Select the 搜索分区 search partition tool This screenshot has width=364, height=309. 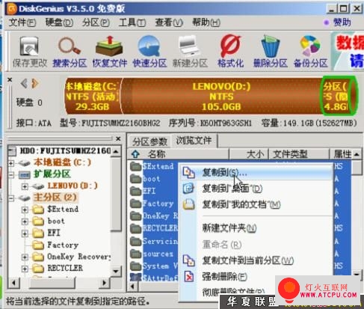pyautogui.click(x=70, y=52)
